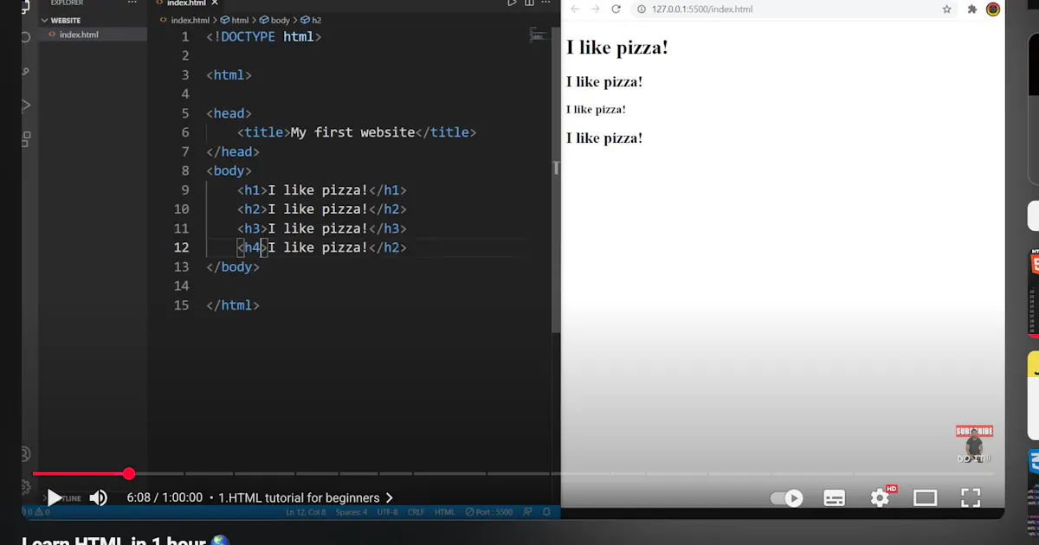Open Search in the activity bar

click(25, 38)
